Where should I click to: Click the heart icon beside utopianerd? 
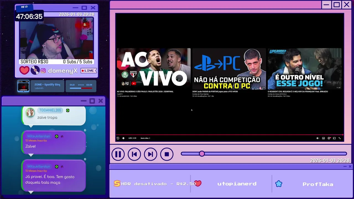pos(198,184)
